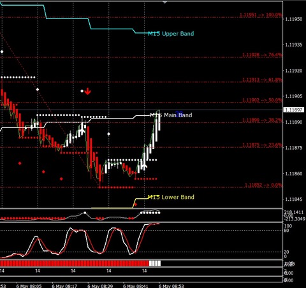Select the gray chart shift triangle at the top

coord(165,3)
